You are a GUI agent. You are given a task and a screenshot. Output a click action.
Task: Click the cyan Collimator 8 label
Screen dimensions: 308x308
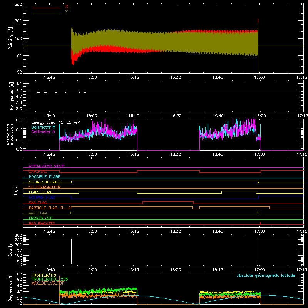[43, 127]
